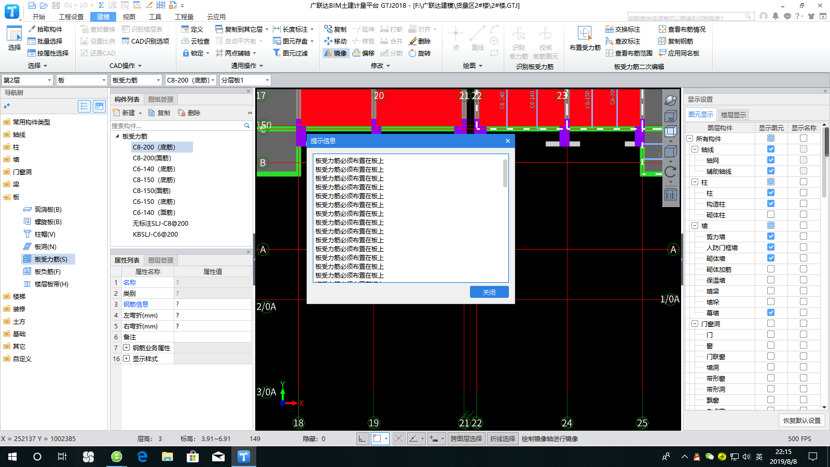The image size is (830, 467).
Task: Click 云检查 tool
Action: (195, 41)
